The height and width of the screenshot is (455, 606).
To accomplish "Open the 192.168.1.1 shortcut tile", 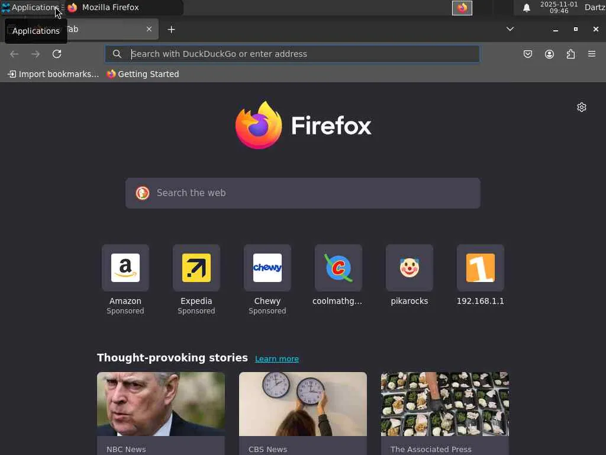I will 481,268.
